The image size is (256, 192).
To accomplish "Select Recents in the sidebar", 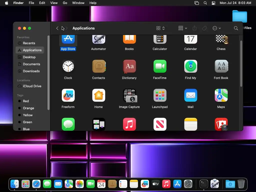I will (30, 43).
